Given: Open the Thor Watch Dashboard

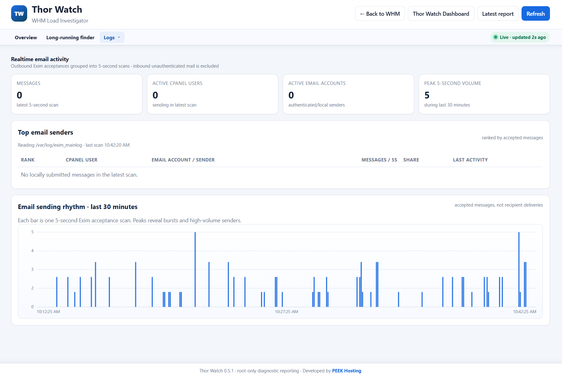Looking at the screenshot, I should point(441,14).
